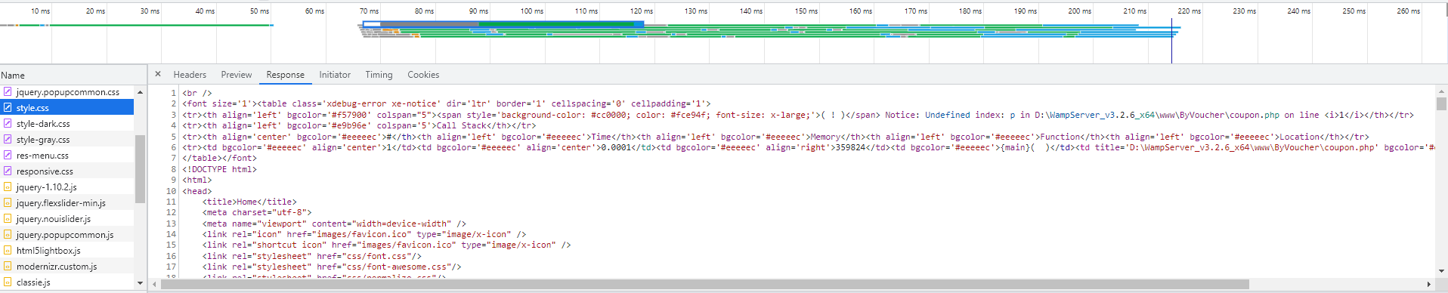Select html5lightbox.js request
Screen dimensions: 1448x293
[x=67, y=251]
